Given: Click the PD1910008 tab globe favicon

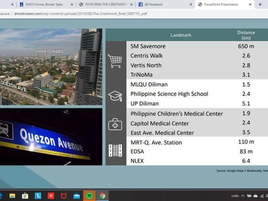Looking at the screenshot, I should click(81, 5).
